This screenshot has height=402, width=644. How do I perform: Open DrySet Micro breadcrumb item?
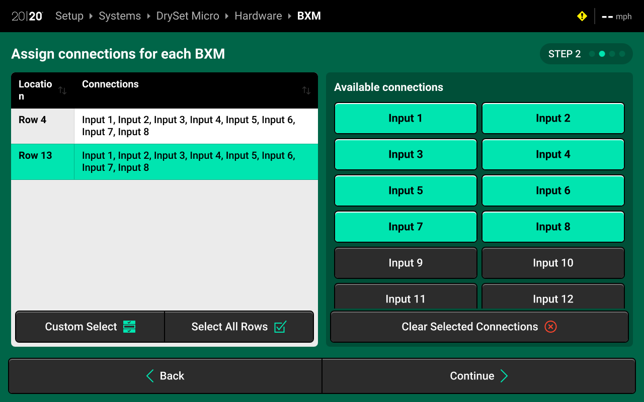point(188,16)
